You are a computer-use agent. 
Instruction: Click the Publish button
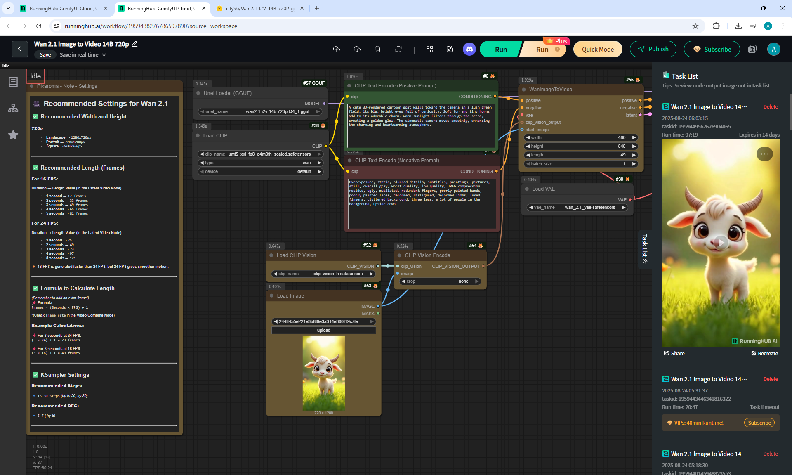[653, 49]
